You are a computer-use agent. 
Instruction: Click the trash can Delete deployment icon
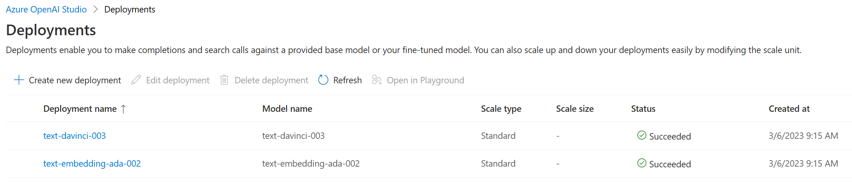(224, 80)
